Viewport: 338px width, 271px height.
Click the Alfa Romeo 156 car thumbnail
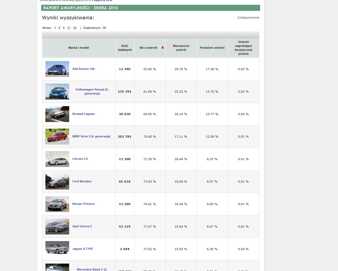click(57, 69)
